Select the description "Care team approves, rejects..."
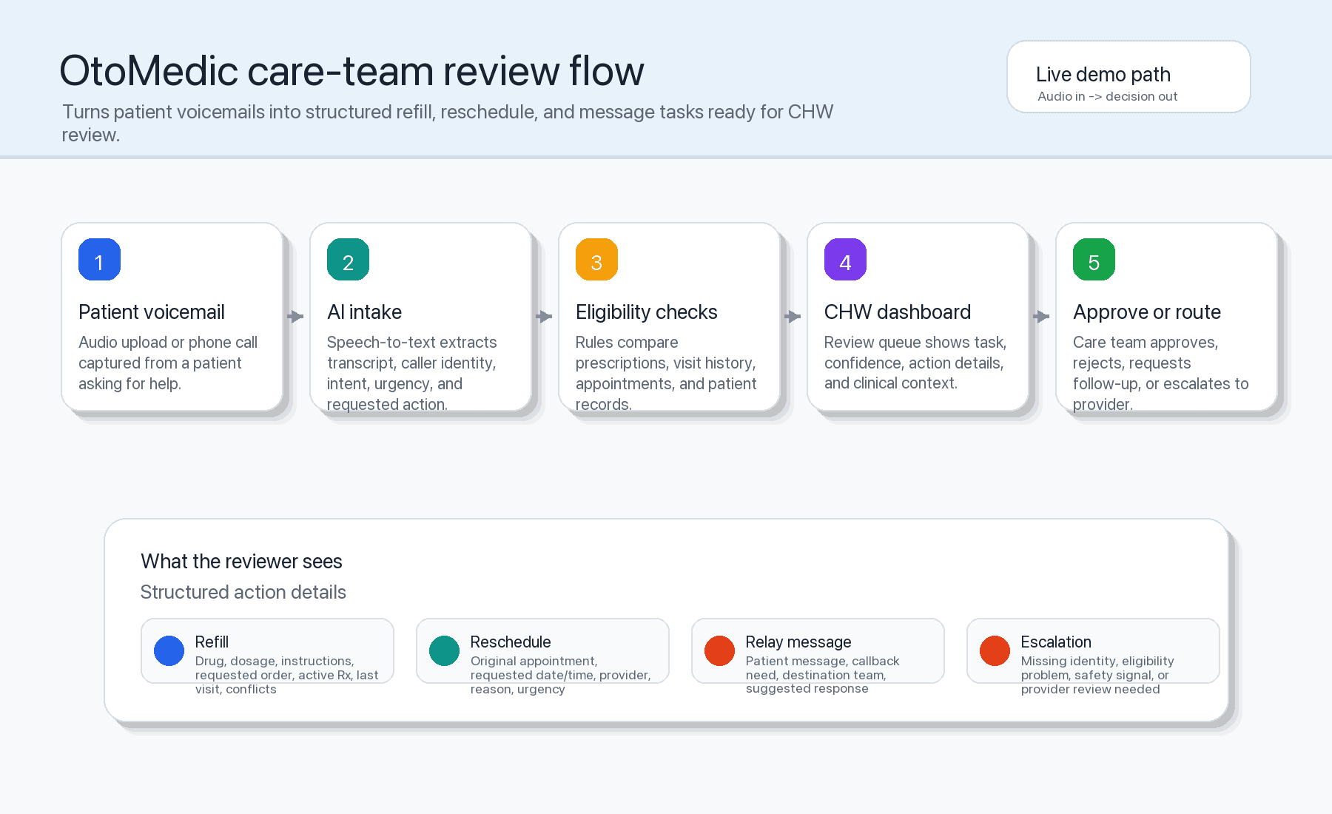The height and width of the screenshot is (814, 1332). pyautogui.click(x=1160, y=374)
